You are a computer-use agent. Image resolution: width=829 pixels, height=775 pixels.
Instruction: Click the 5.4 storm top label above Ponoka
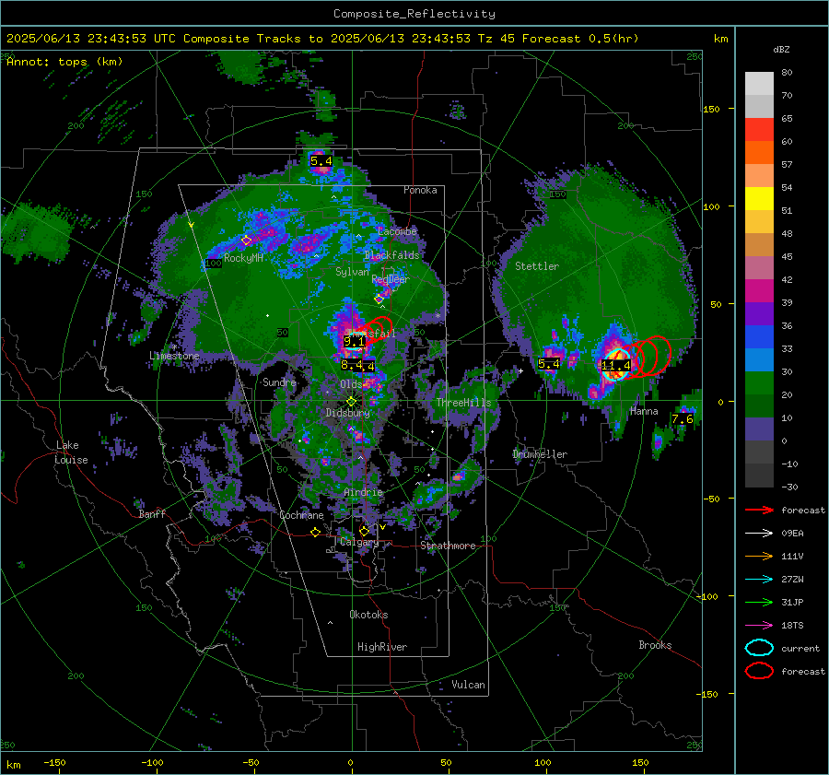[x=321, y=161]
